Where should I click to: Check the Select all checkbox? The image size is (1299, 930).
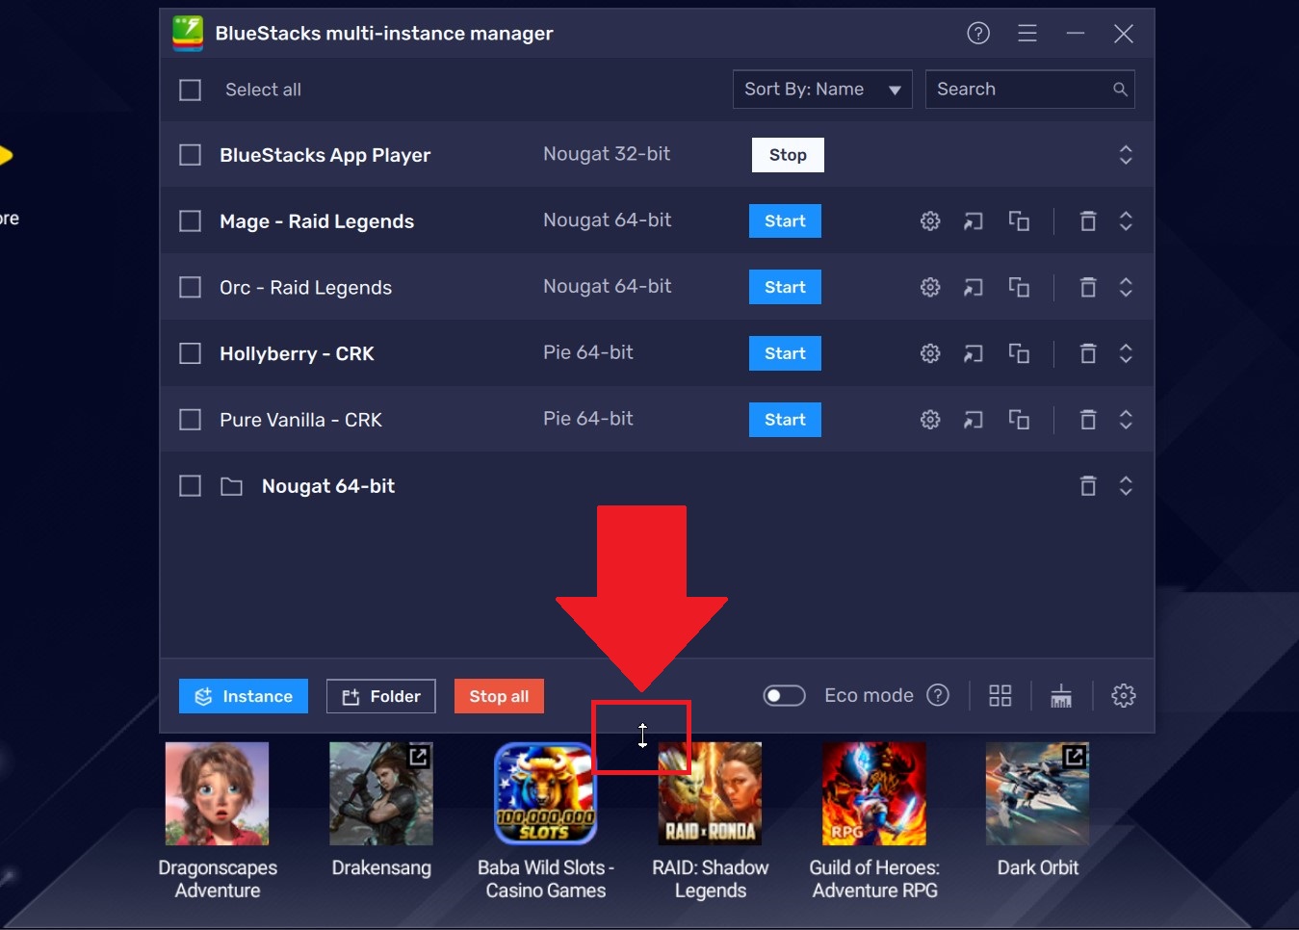click(x=190, y=90)
